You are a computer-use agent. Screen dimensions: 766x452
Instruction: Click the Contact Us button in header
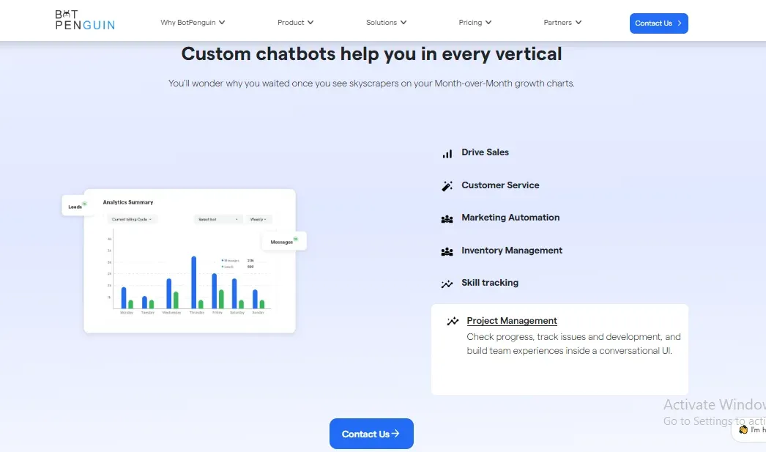tap(658, 23)
